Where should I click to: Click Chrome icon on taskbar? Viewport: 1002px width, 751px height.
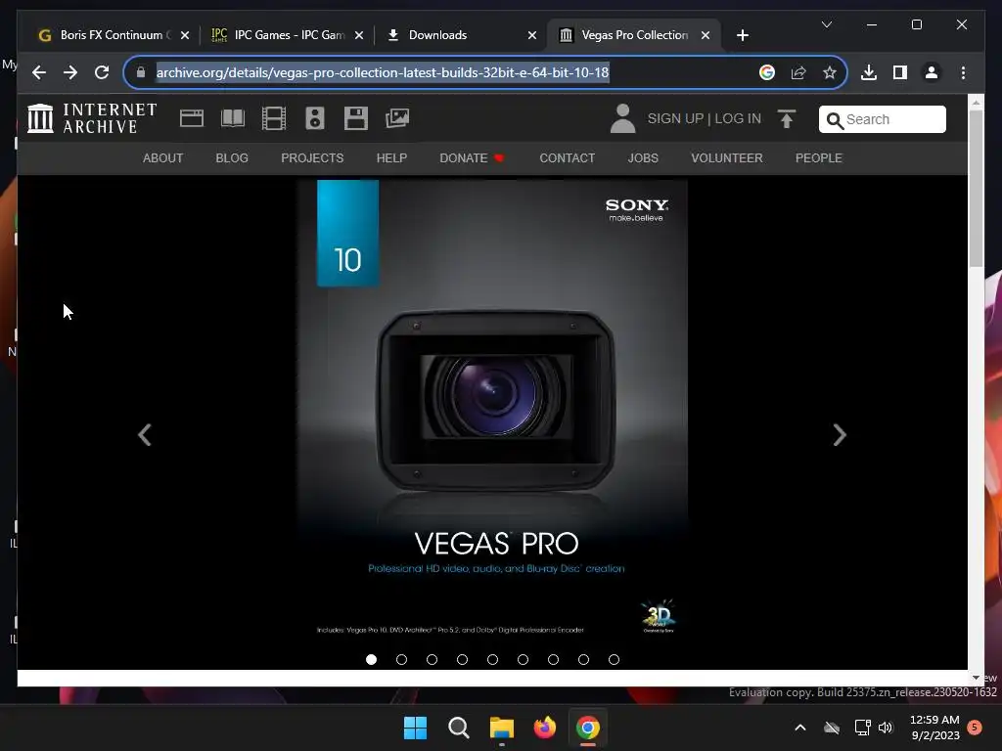click(x=588, y=728)
